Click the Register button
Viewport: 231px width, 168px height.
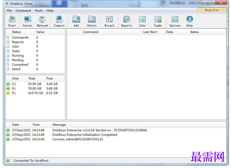[x=212, y=10]
